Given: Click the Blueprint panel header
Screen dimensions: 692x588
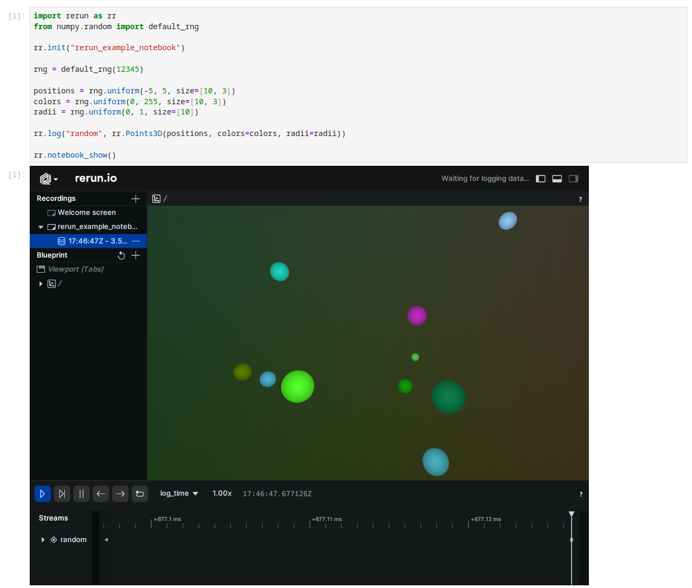Looking at the screenshot, I should pos(52,255).
